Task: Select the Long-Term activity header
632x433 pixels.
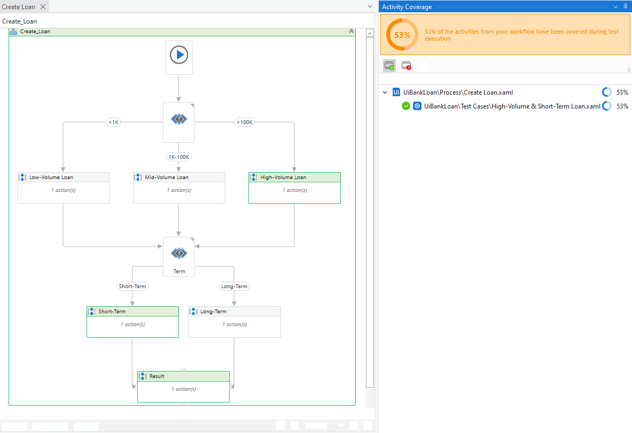Action: [234, 311]
